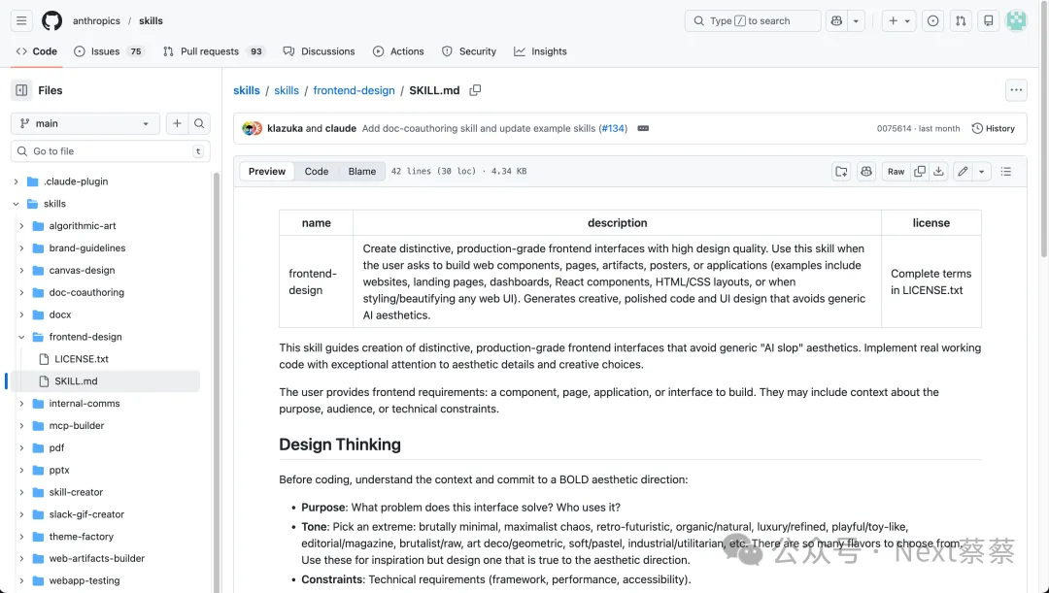1049x593 pixels.
Task: Click the notifications inbox icon
Action: click(x=988, y=20)
